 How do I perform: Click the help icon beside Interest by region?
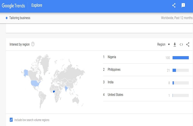(33, 44)
